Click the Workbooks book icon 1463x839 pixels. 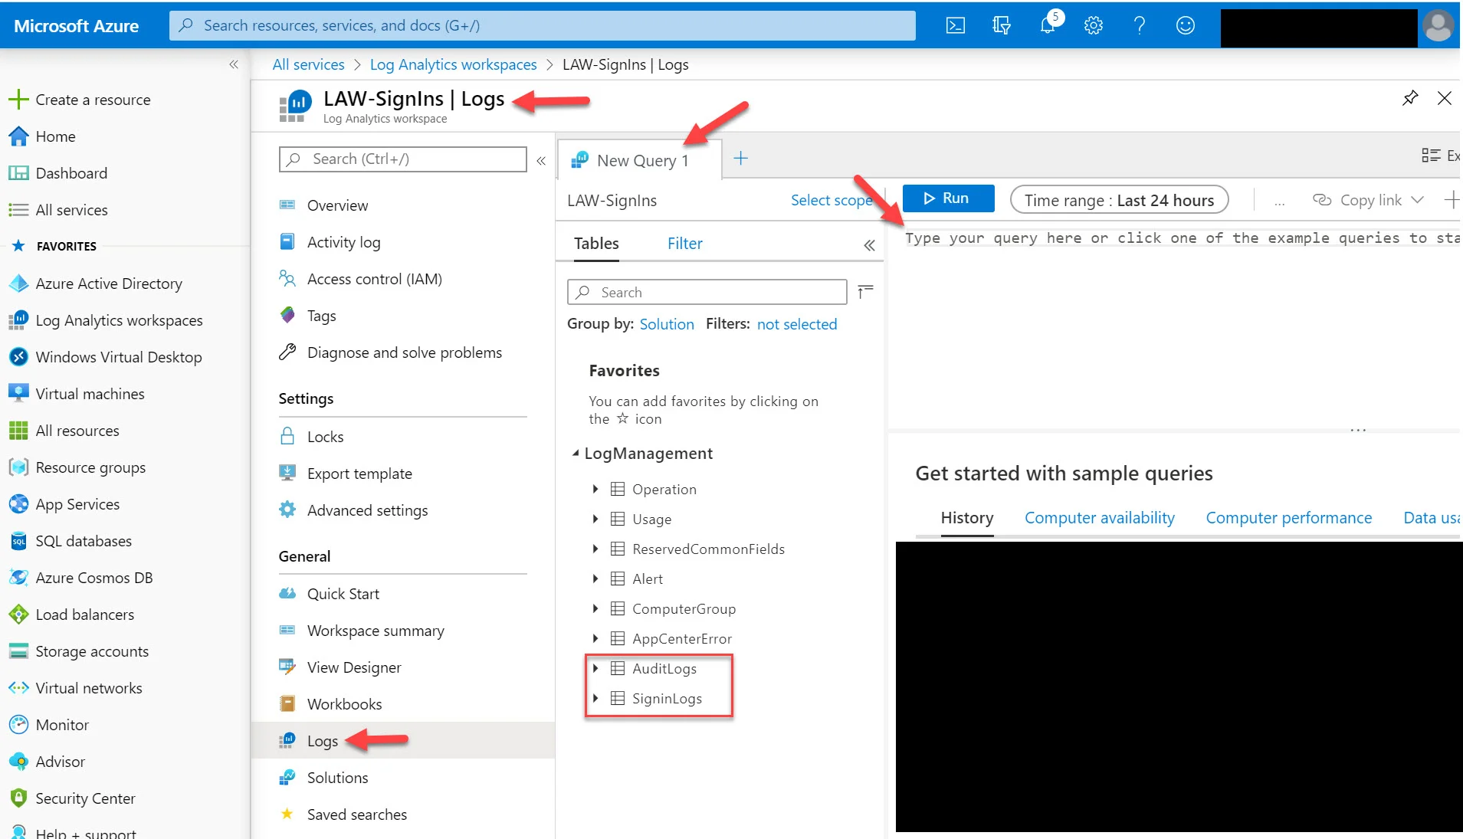point(287,704)
